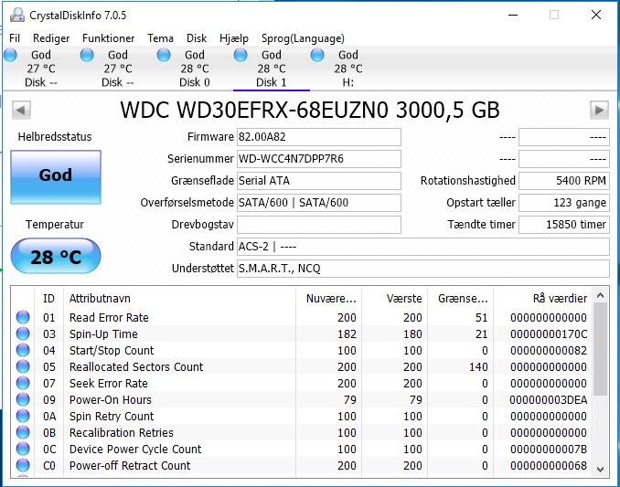Viewport: 620px width, 487px height.
Task: Click the Overførselsmetode SATA/600 field
Action: [x=319, y=203]
